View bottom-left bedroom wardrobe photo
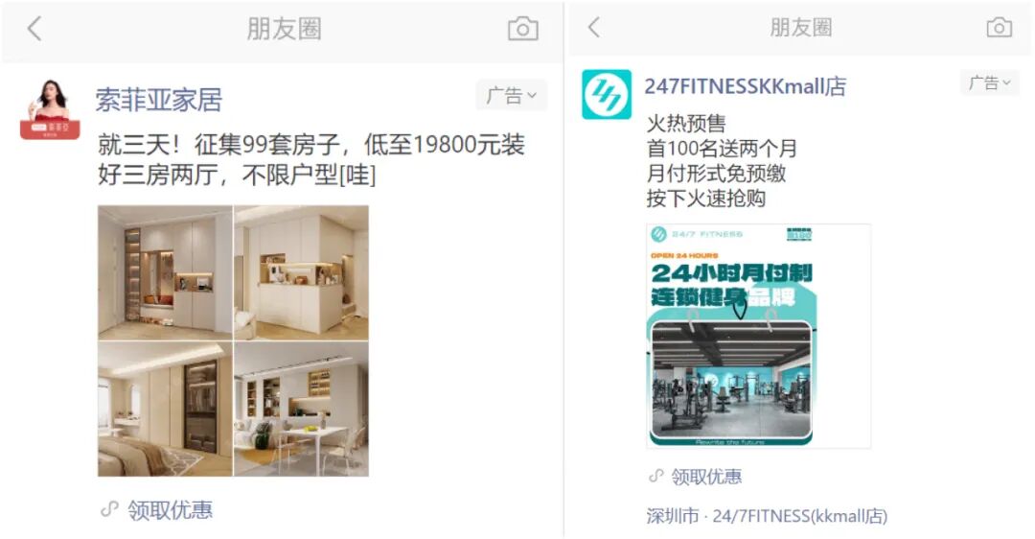The image size is (1035, 539). pyautogui.click(x=165, y=409)
